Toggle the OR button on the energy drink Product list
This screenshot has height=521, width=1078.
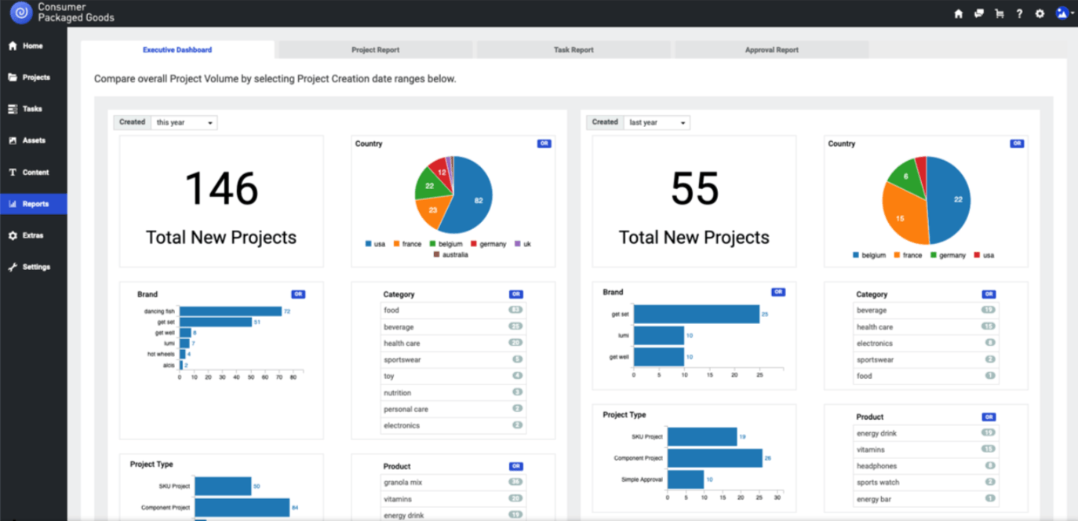(989, 417)
